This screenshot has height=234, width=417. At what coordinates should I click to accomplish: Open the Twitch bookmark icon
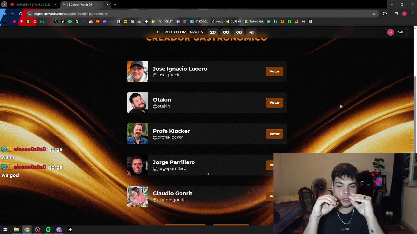[21, 22]
